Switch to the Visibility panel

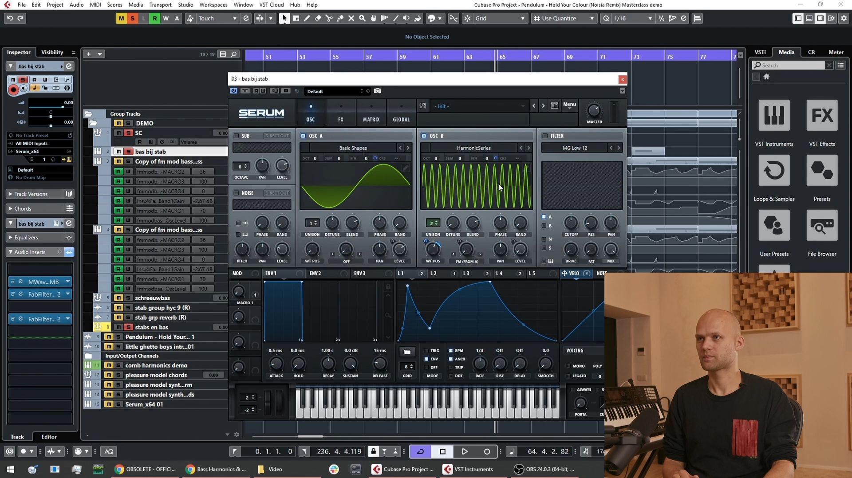(x=51, y=52)
